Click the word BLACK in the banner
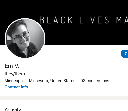Image resolution: width=128 pixels, height=111 pixels. pyautogui.click(x=56, y=20)
